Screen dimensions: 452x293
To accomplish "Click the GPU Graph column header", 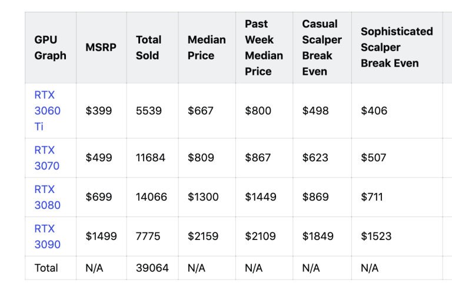I will click(x=50, y=48).
